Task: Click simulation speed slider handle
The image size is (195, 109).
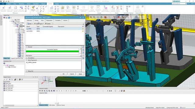Action: [103, 91]
